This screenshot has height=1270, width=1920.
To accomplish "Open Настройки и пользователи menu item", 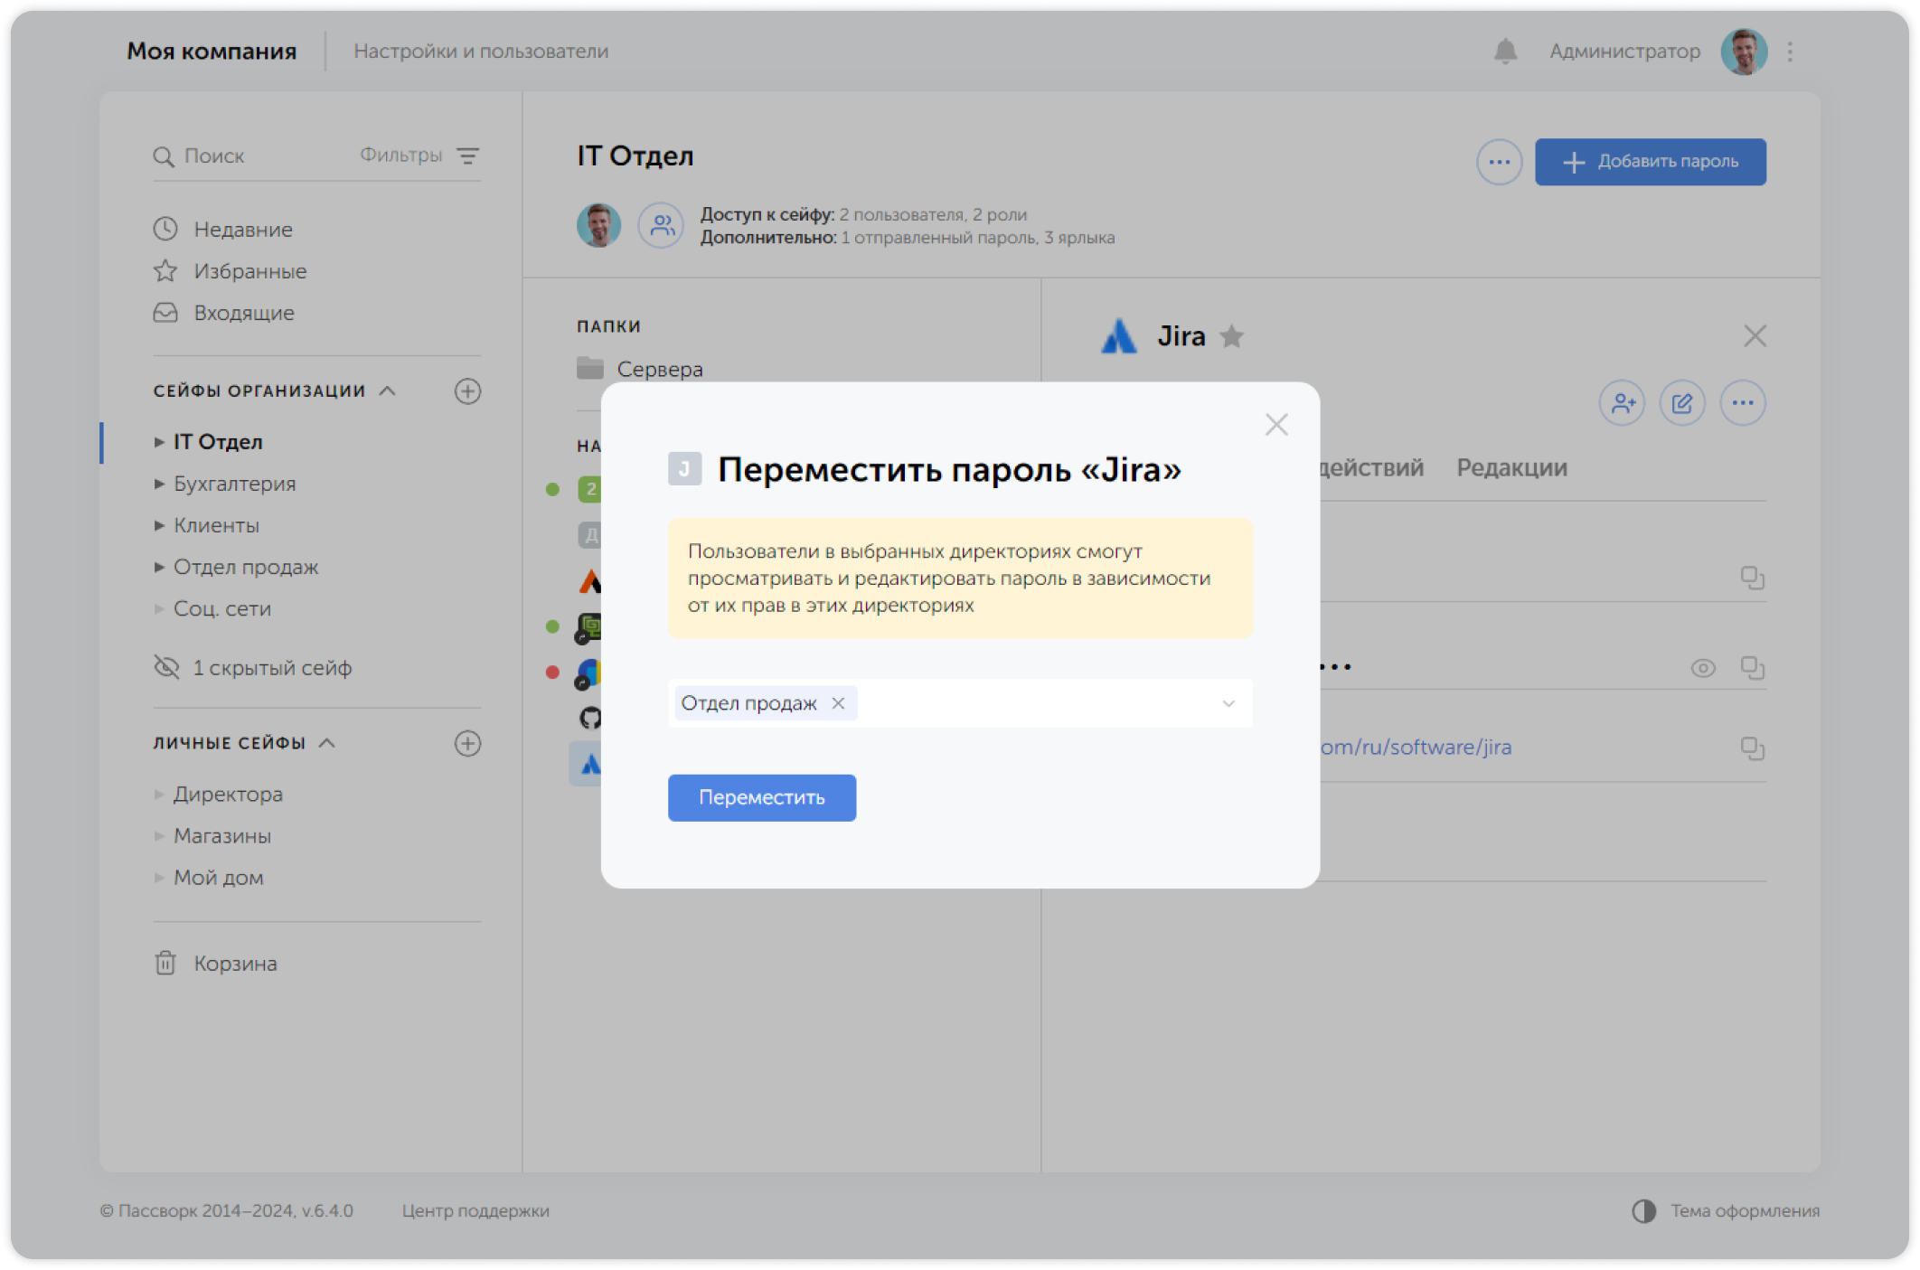I will (482, 52).
